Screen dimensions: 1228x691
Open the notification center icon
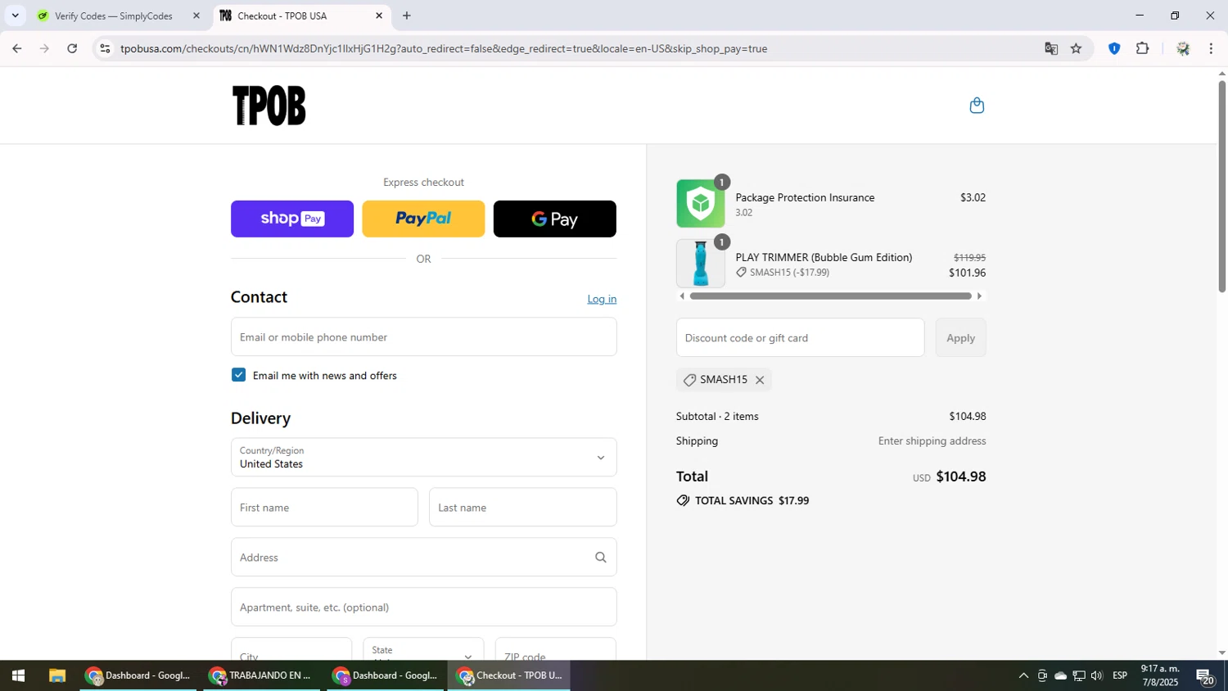click(1205, 676)
